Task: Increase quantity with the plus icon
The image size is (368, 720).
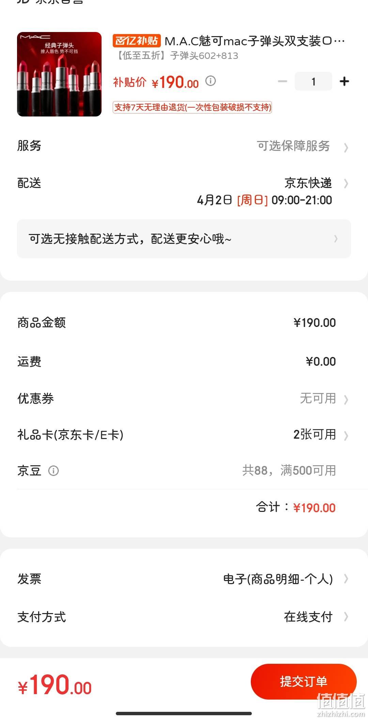Action: [x=344, y=81]
